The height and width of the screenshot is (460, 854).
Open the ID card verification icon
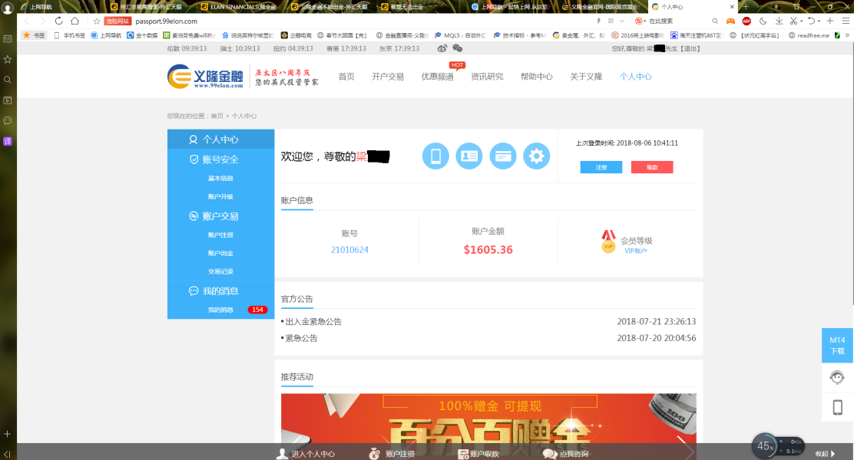(469, 156)
